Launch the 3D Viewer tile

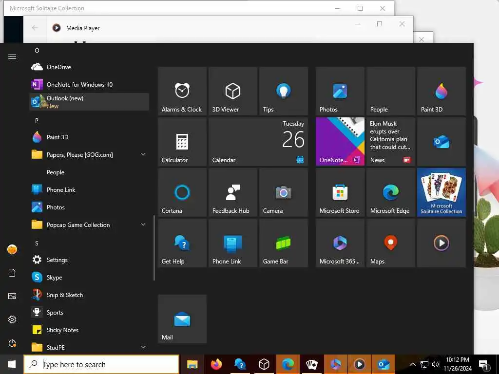pos(232,91)
